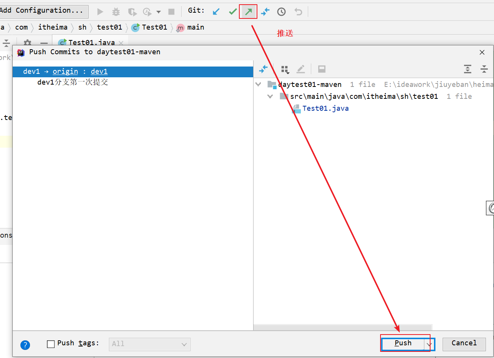This screenshot has height=358, width=494.
Task: Open the Group By dropdown icon
Action: tap(285, 70)
